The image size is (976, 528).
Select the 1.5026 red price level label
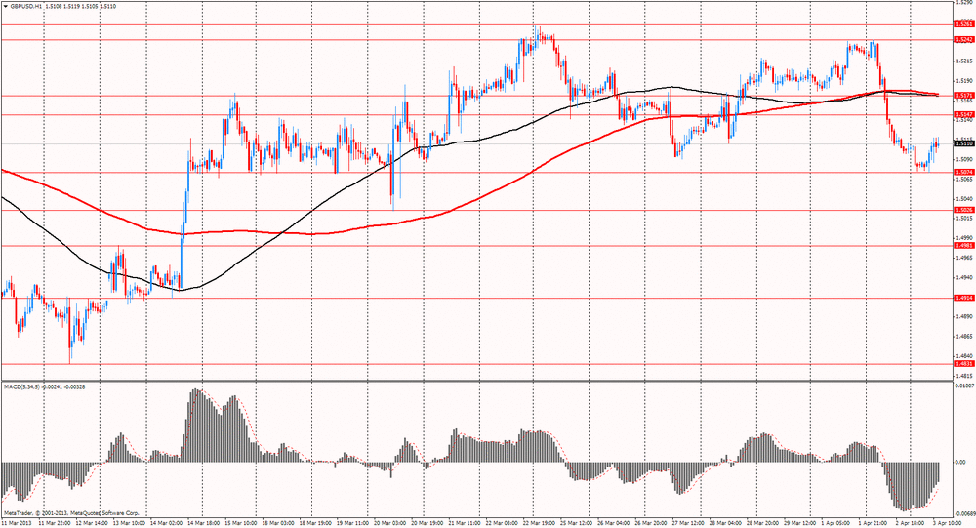click(x=963, y=211)
